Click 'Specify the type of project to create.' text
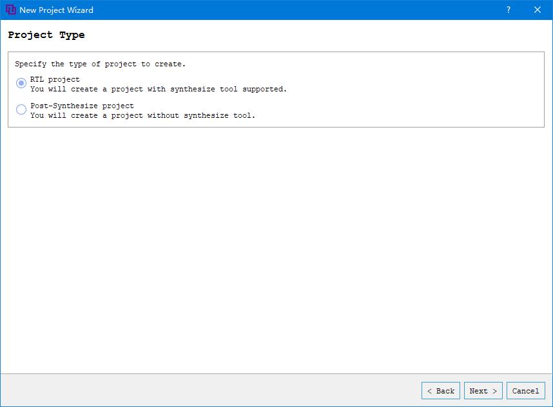 pos(100,64)
